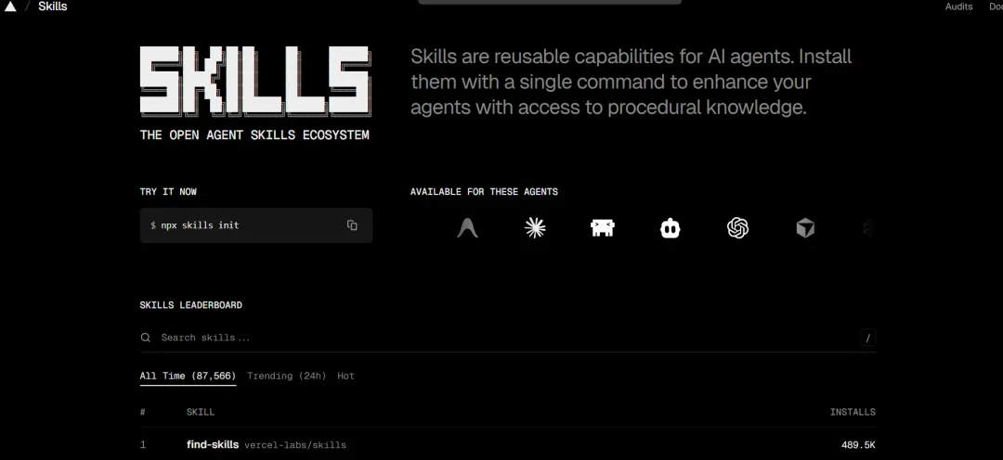1003x460 pixels.
Task: Click the slash shortcut key badge
Action: point(867,338)
